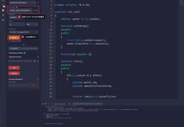Copy the deployed For_Test contract address
The height and width of the screenshot is (127, 184).
point(34,61)
